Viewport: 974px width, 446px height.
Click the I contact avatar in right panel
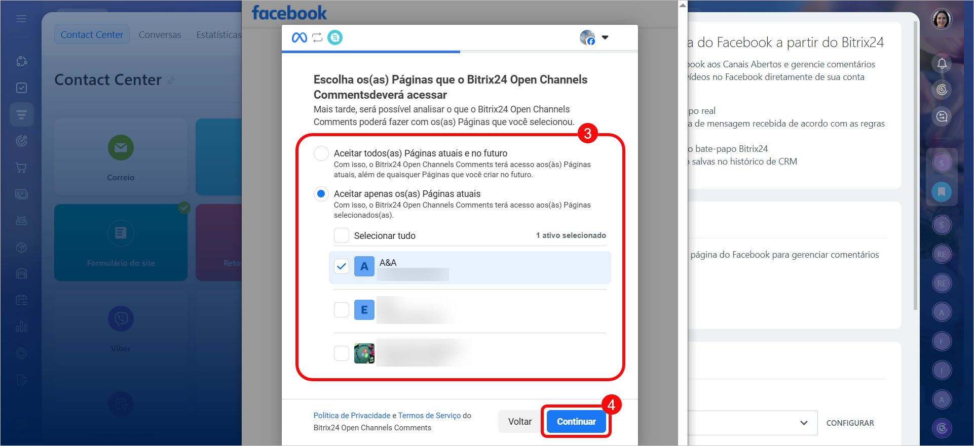pyautogui.click(x=942, y=370)
